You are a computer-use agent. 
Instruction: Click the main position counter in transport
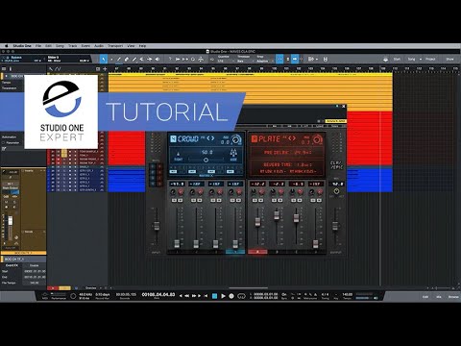[158, 294]
